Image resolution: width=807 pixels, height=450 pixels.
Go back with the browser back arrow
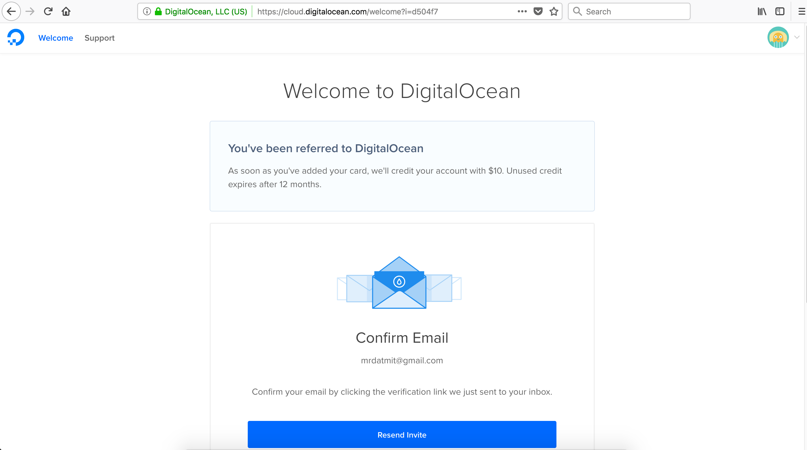[x=11, y=12]
